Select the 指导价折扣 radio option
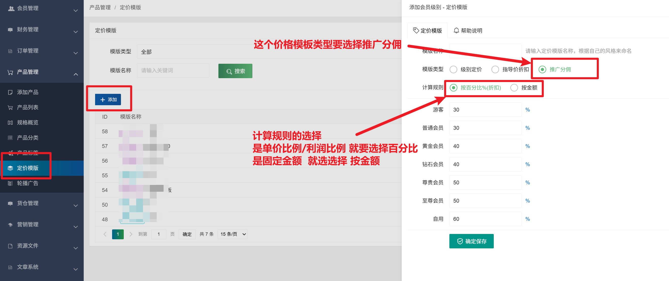 point(495,69)
